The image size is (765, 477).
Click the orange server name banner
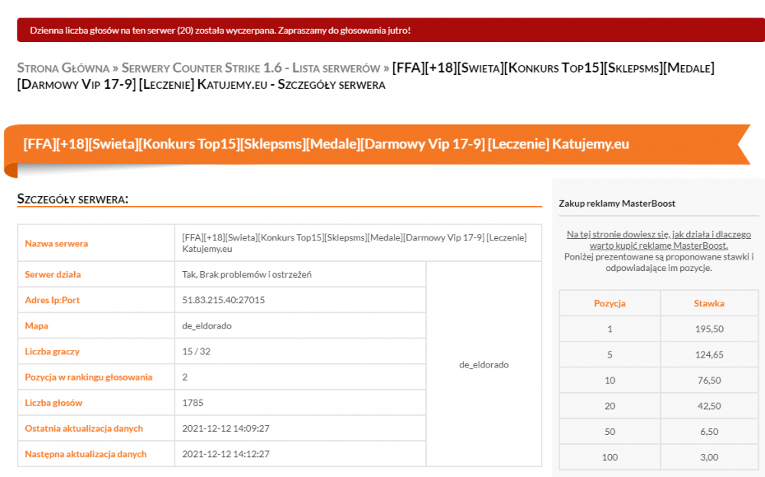click(x=376, y=144)
